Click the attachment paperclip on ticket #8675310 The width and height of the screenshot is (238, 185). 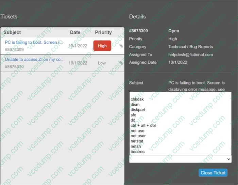tap(121, 63)
